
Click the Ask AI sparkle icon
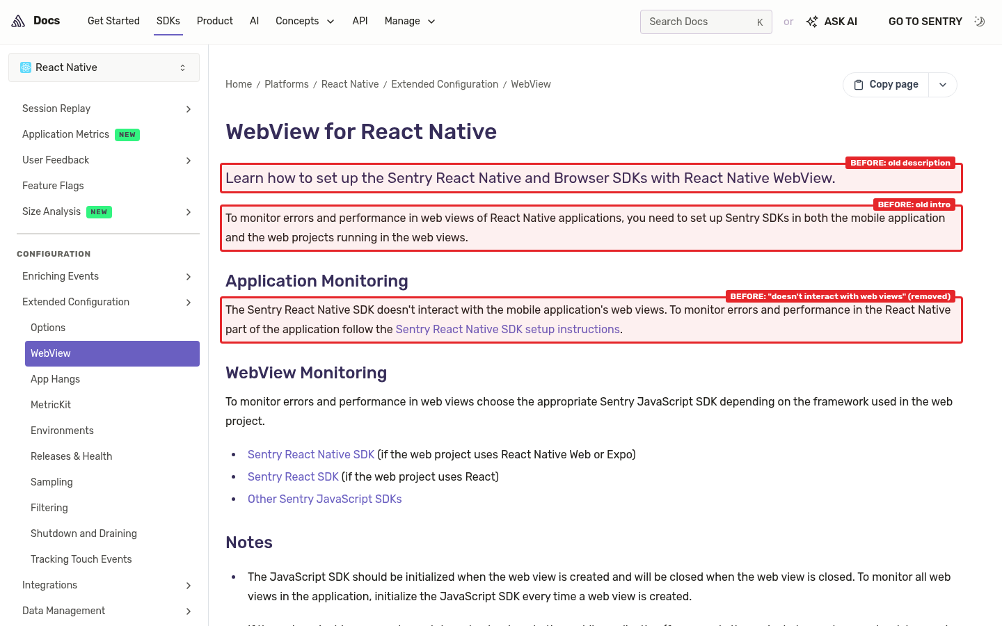point(812,22)
